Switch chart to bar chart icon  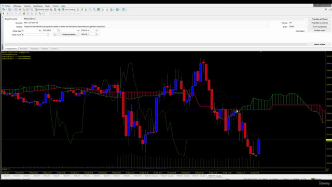click(x=78, y=9)
